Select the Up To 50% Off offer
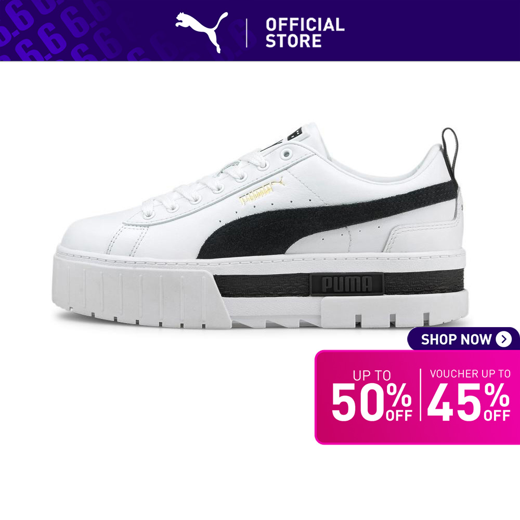The width and height of the screenshot is (520, 520). (372, 396)
